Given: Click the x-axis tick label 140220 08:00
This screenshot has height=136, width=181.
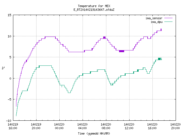Looking at the screenshot, I should (106, 126).
